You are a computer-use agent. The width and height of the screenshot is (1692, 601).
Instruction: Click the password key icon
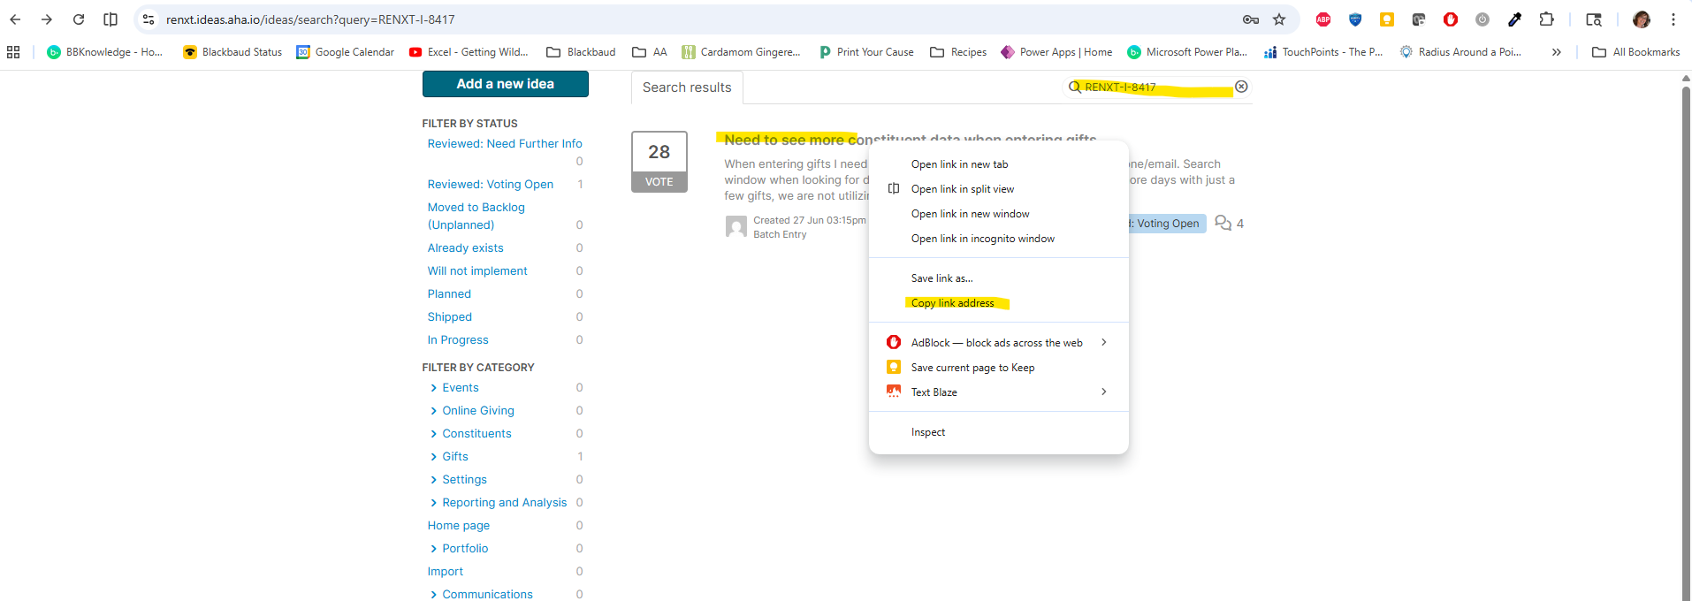point(1251,19)
